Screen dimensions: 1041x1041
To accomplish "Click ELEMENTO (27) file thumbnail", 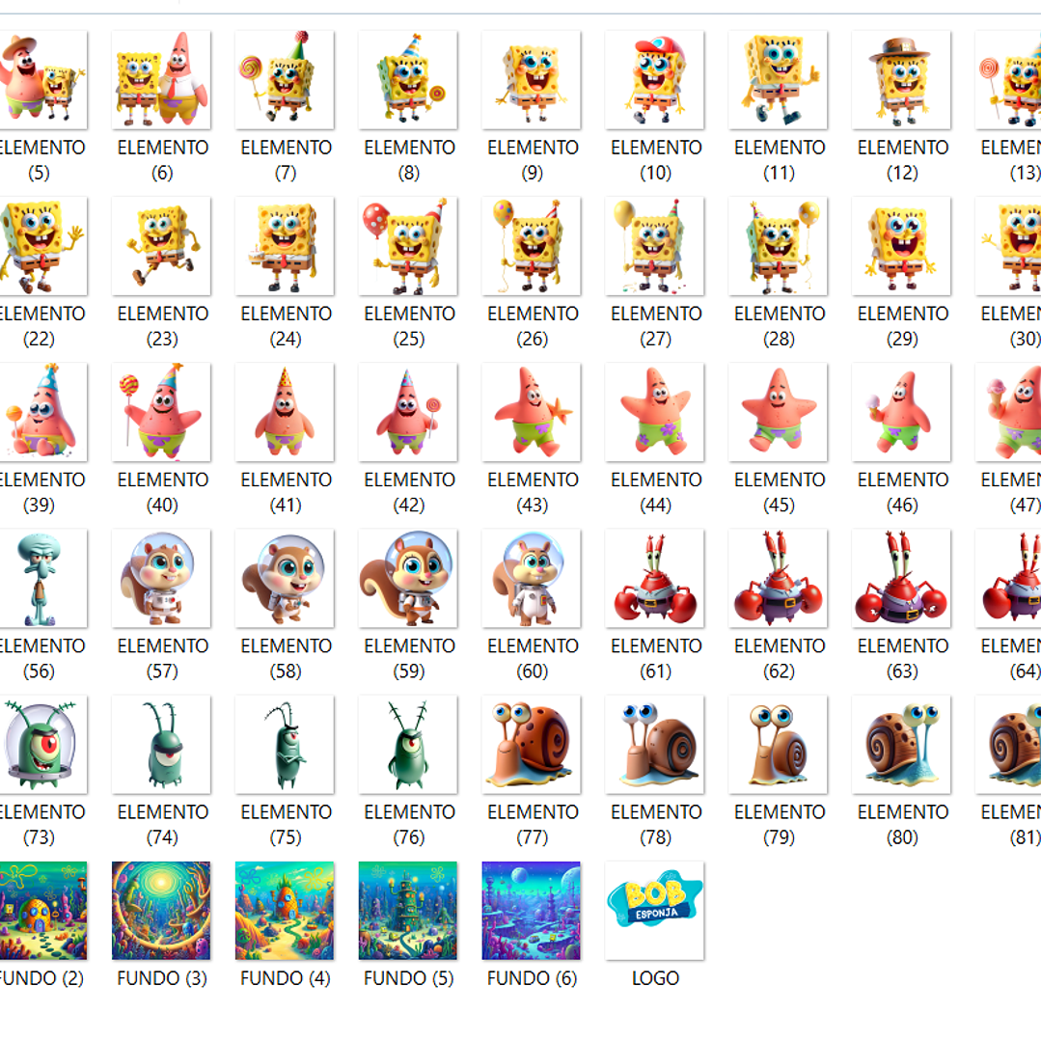I will pyautogui.click(x=655, y=246).
